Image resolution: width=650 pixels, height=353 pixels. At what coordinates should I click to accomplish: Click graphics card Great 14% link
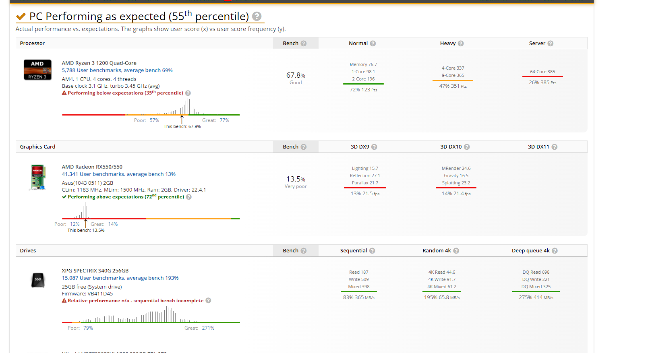coord(113,224)
